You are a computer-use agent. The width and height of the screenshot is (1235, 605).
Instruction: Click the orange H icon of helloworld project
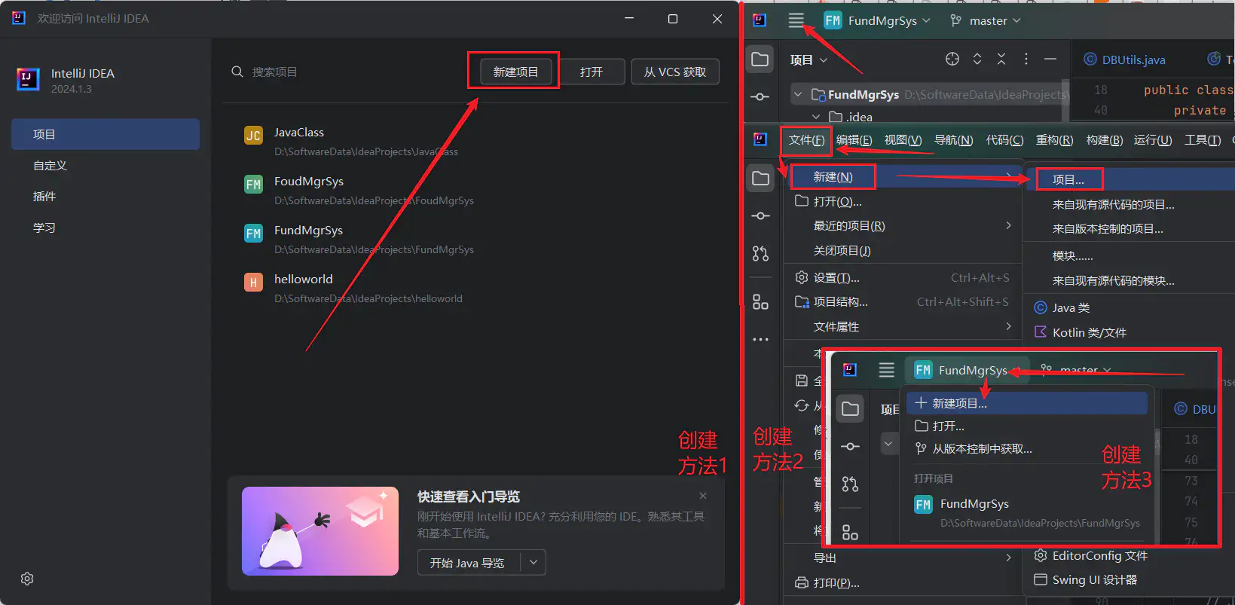(x=253, y=283)
